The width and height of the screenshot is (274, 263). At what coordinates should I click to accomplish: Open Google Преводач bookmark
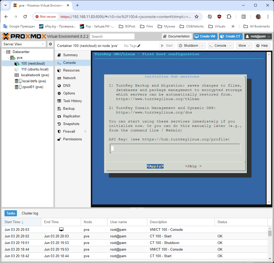coord(19,26)
